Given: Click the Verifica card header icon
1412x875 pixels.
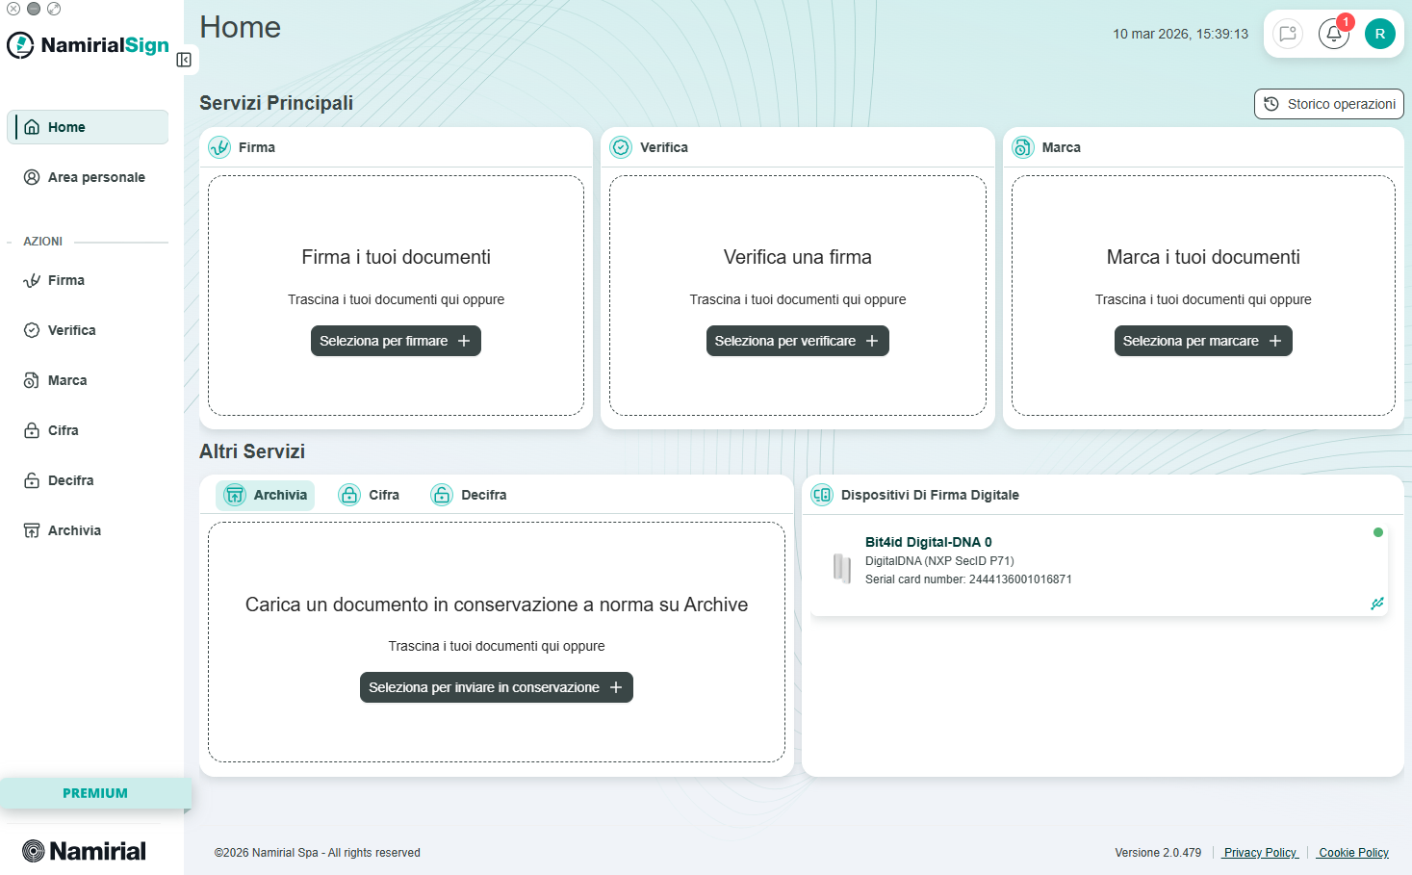Looking at the screenshot, I should (x=621, y=147).
